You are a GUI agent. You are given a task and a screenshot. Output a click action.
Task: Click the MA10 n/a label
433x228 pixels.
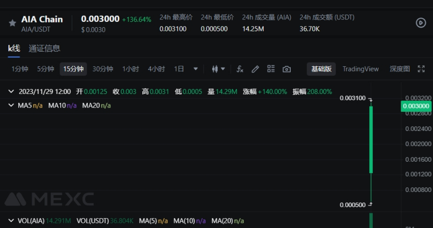[62, 105]
